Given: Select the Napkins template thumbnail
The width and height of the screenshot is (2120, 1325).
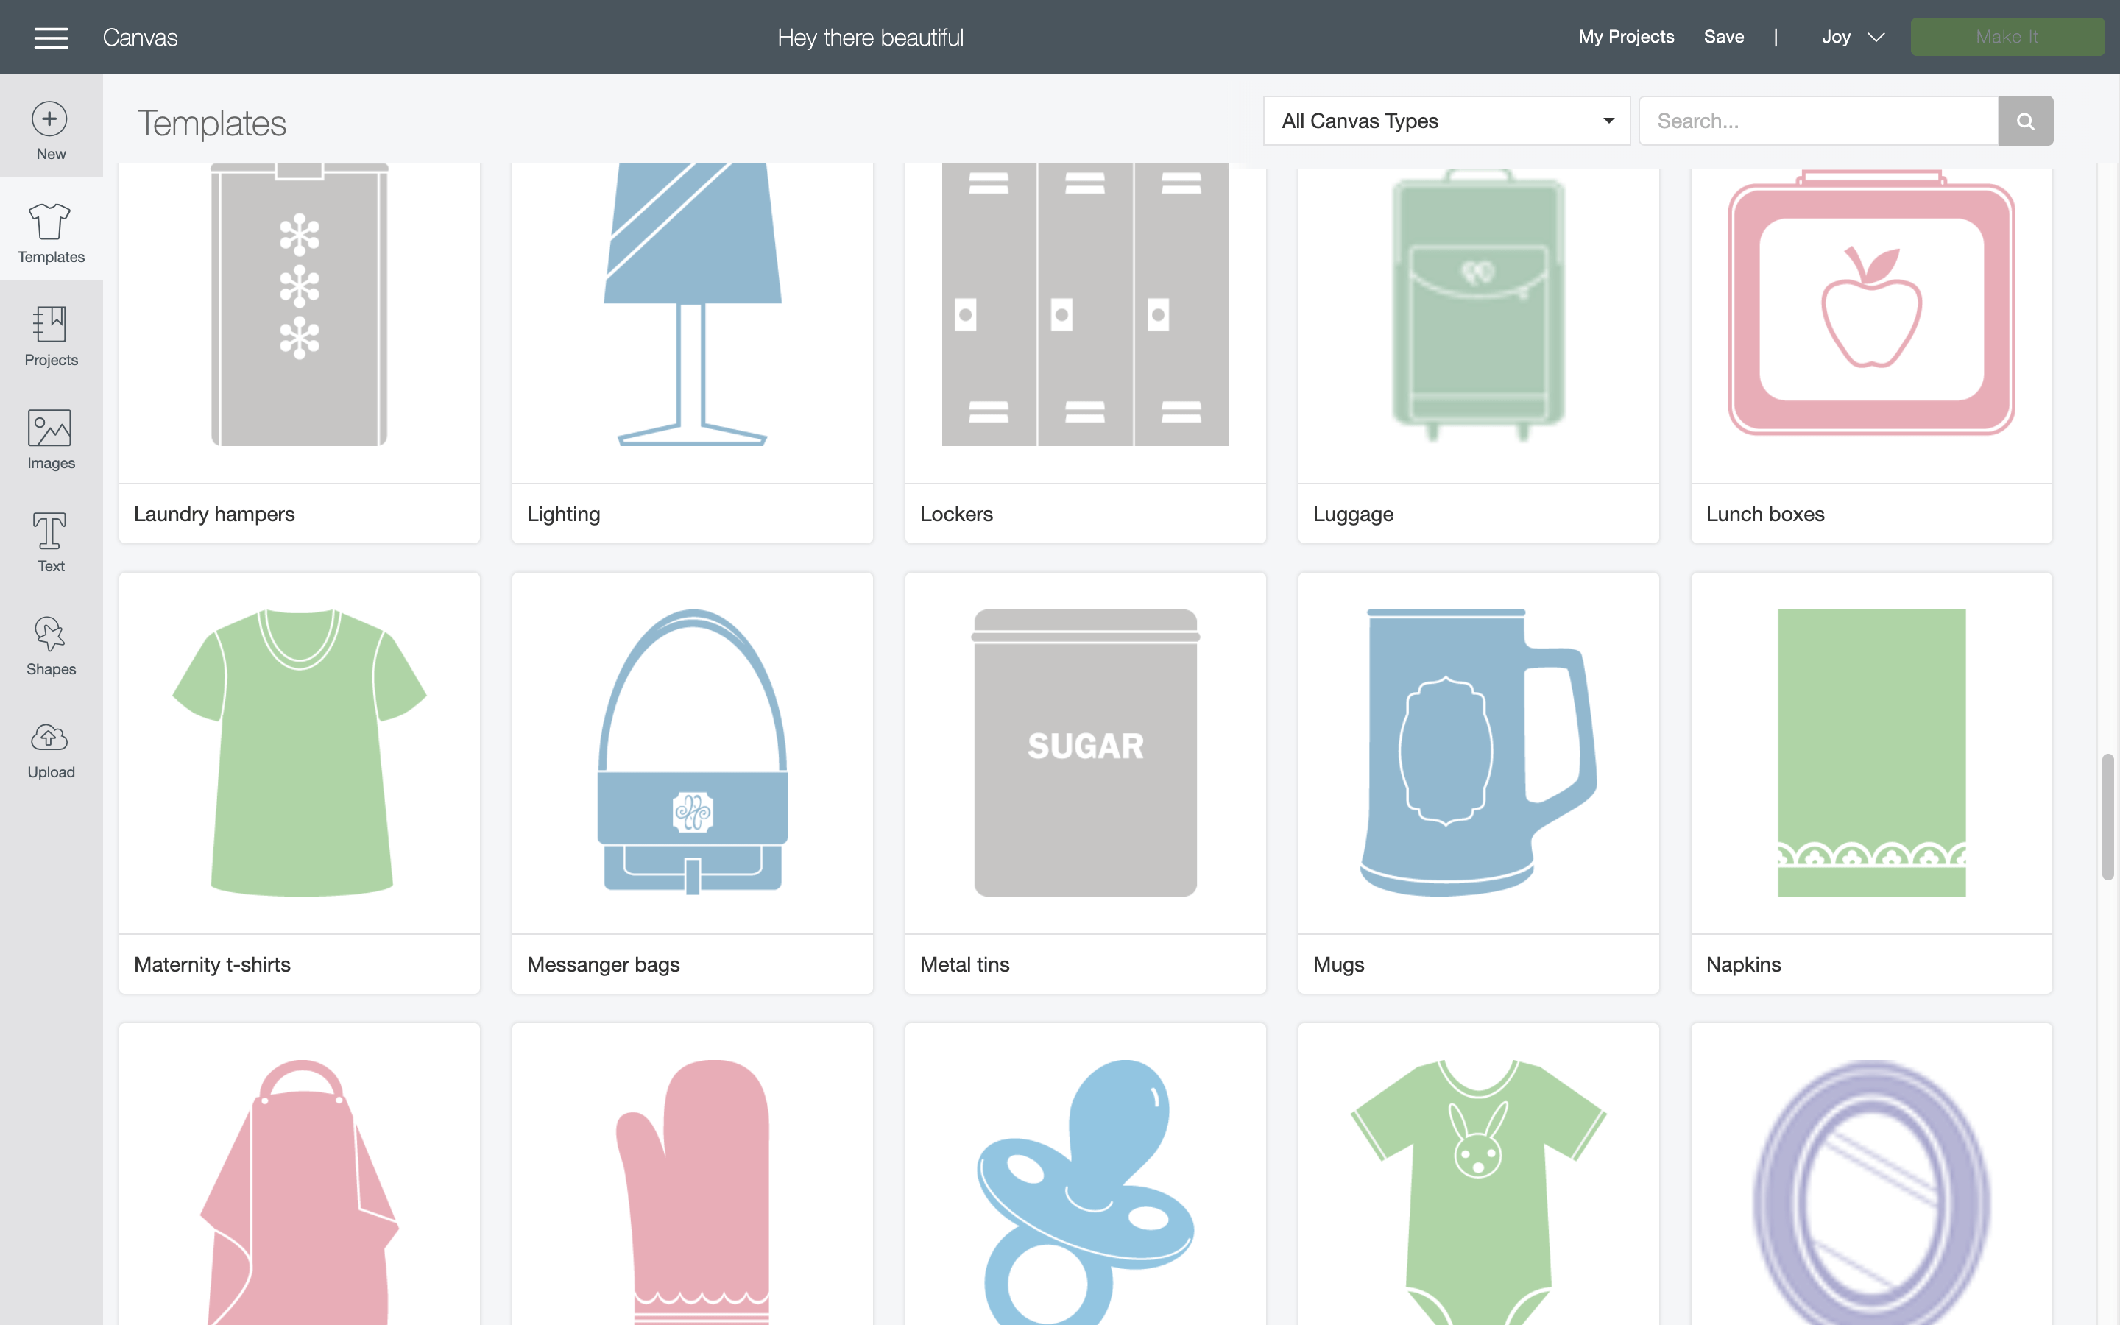Looking at the screenshot, I should click(x=1871, y=753).
